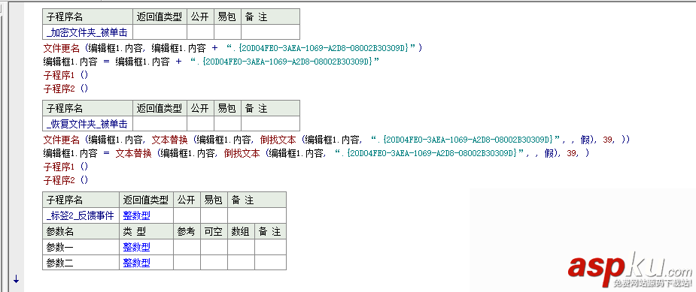Click 文件更名 in the _恢复文件夹_被单击 code

(61, 140)
